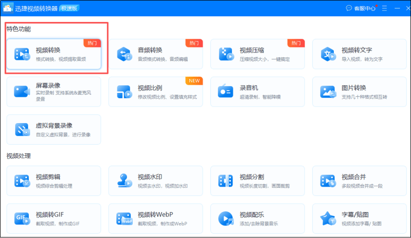This screenshot has height=238, width=411.
Task: Click the 录音机 card title text
Action: pos(249,88)
